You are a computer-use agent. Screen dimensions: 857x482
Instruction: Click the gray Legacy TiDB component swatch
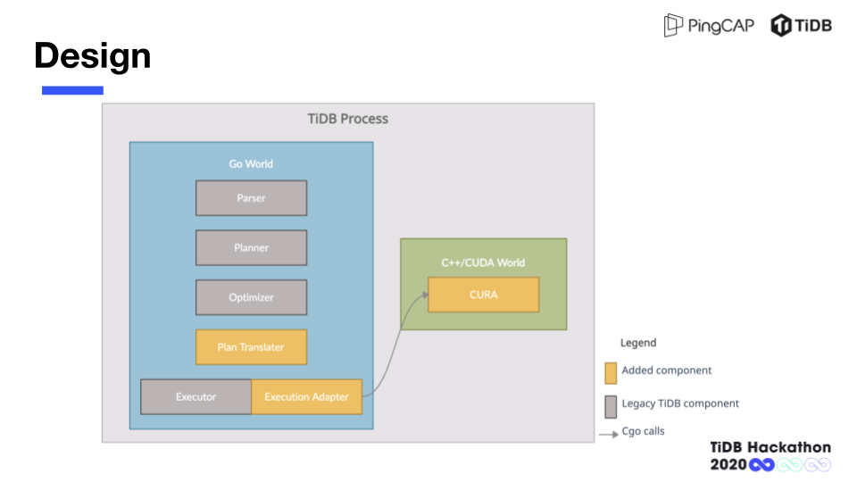click(x=611, y=405)
